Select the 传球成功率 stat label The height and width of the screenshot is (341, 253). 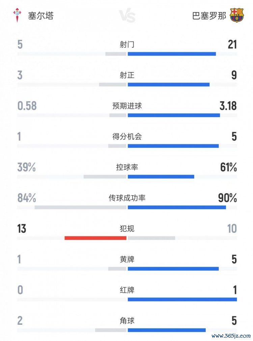click(127, 198)
